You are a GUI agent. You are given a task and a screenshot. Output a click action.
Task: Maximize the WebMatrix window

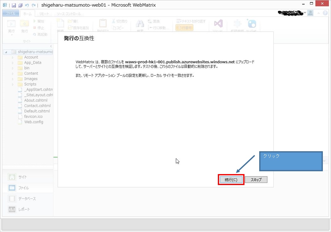click(x=312, y=3)
